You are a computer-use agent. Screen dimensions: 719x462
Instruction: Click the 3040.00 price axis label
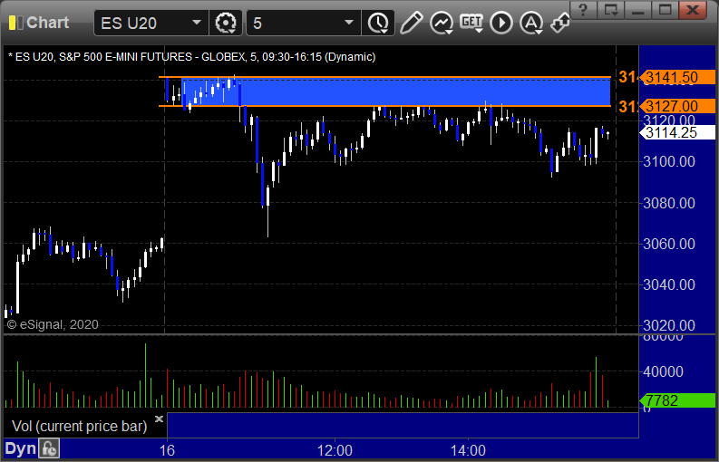pyautogui.click(x=669, y=284)
